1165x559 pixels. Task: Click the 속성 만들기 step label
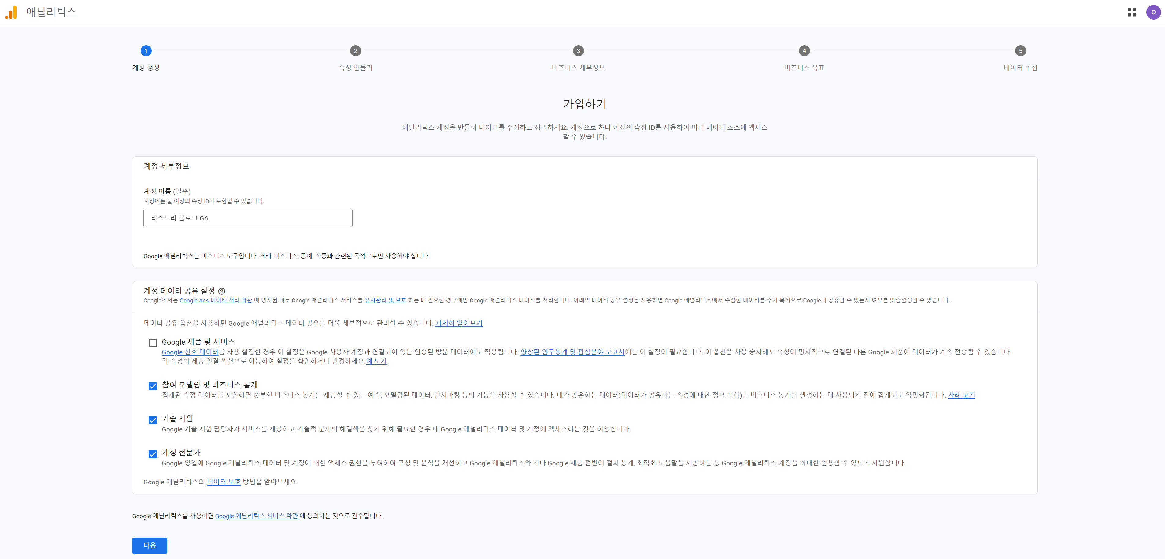356,68
